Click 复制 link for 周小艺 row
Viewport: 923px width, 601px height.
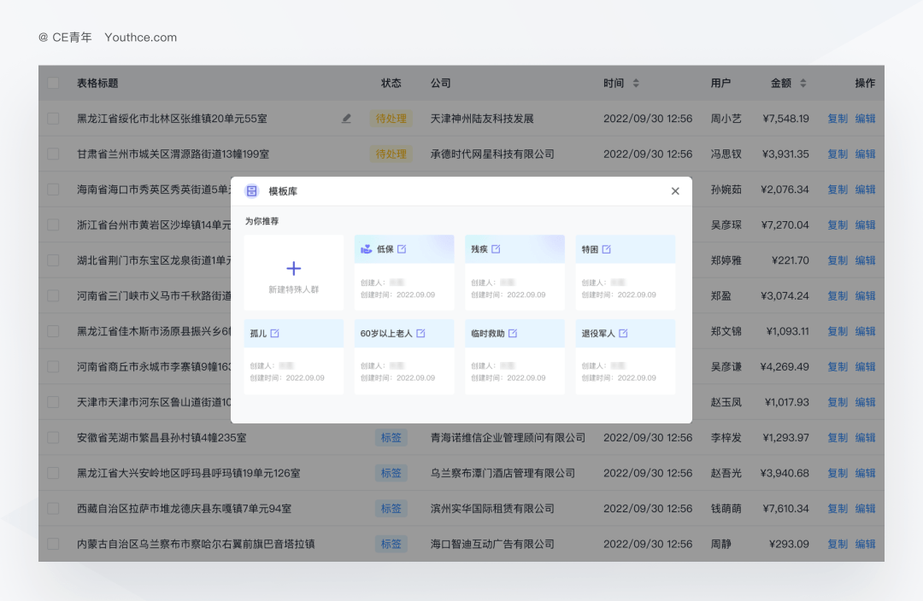point(835,119)
